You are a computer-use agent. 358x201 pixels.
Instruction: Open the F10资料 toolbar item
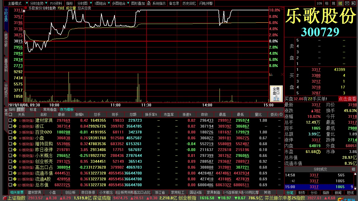[56, 3]
